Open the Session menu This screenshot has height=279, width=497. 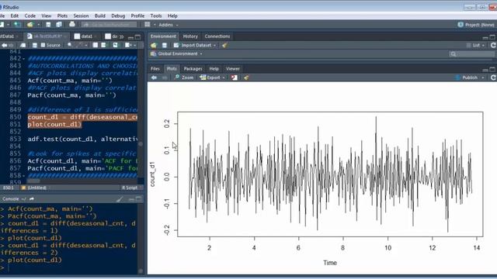point(81,15)
